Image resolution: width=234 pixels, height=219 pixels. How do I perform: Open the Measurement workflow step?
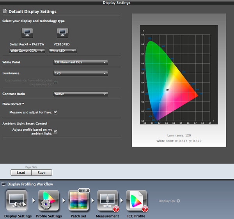[107, 200]
